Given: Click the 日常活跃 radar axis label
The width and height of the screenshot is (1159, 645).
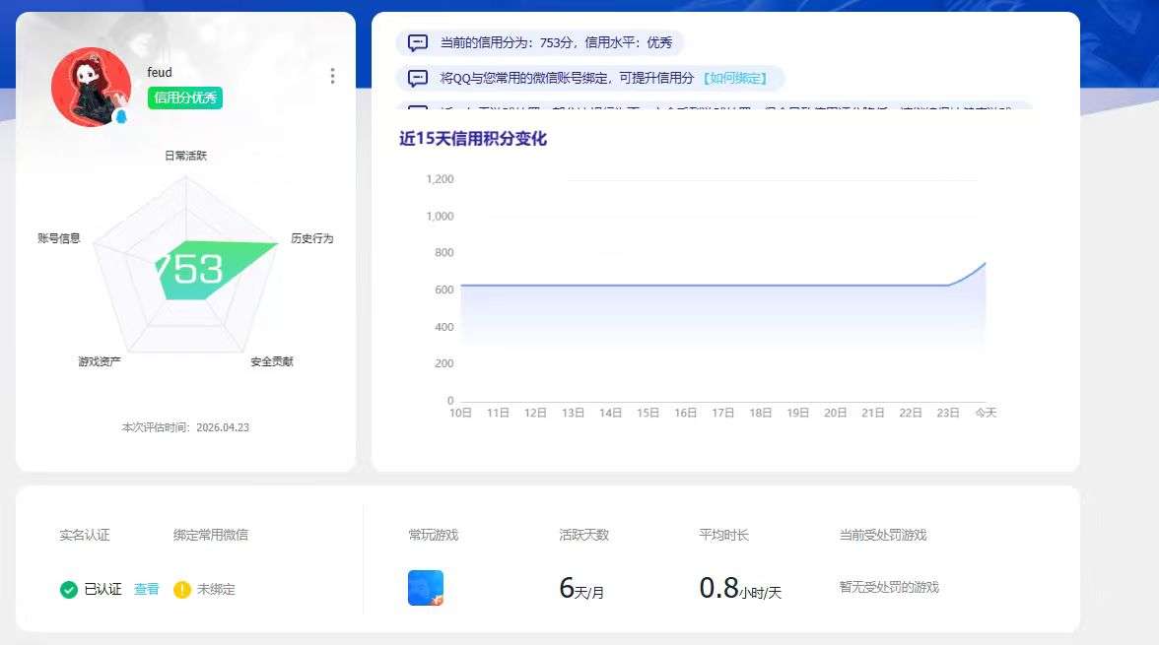Looking at the screenshot, I should [x=185, y=156].
